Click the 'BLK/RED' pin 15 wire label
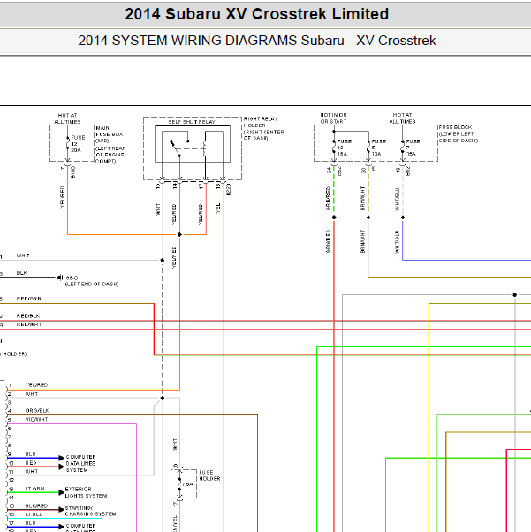Image resolution: width=531 pixels, height=532 pixels. click(36, 505)
